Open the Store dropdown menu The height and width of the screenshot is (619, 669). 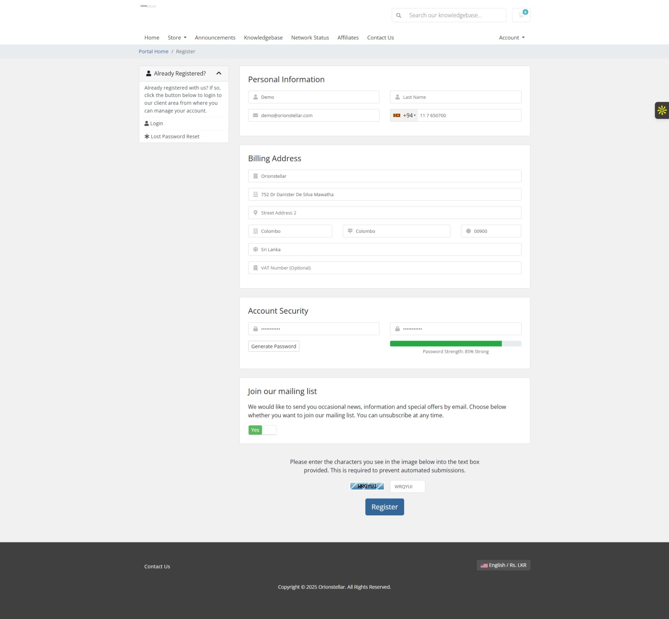pyautogui.click(x=177, y=37)
